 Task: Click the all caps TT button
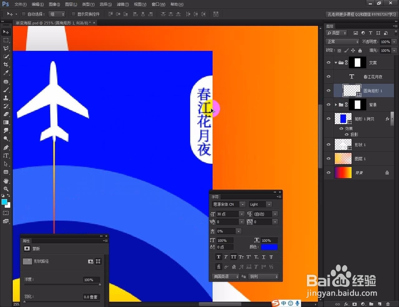click(233, 257)
